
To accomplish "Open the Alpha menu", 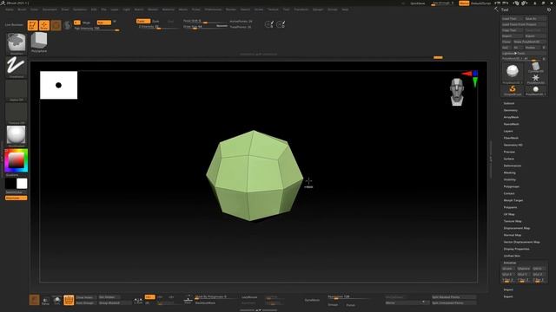I will [x=10, y=10].
